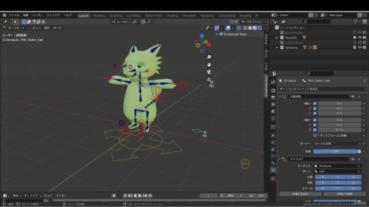Image resolution: width=369 pixels, height=207 pixels.
Task: Open the Tool properties tab icon
Action: (x=273, y=82)
